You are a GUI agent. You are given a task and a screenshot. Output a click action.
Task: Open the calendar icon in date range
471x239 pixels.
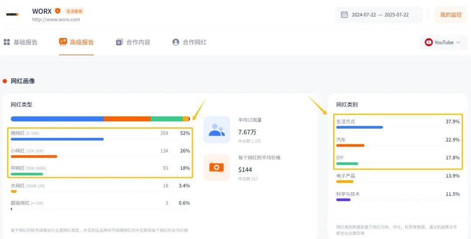tap(344, 15)
